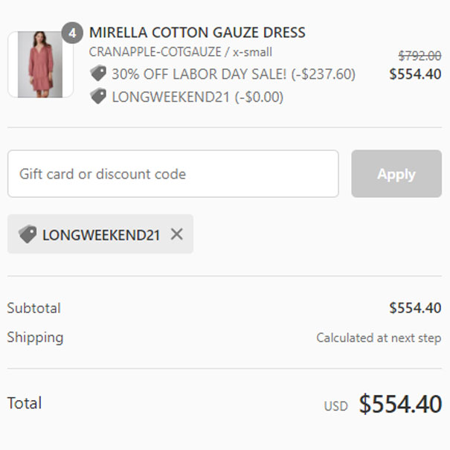Select the CRANAPPLE-COTGAUZE / x-small variant text

[180, 52]
